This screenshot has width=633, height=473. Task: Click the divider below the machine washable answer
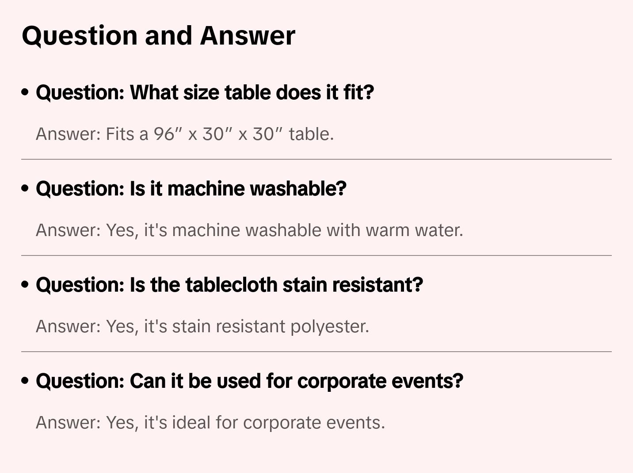coord(316,255)
